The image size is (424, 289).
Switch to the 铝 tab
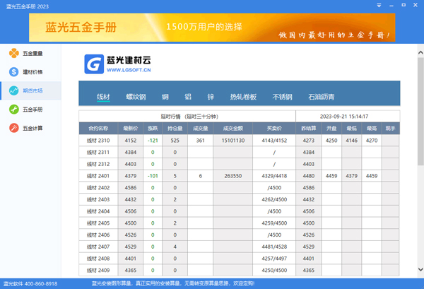tap(188, 97)
